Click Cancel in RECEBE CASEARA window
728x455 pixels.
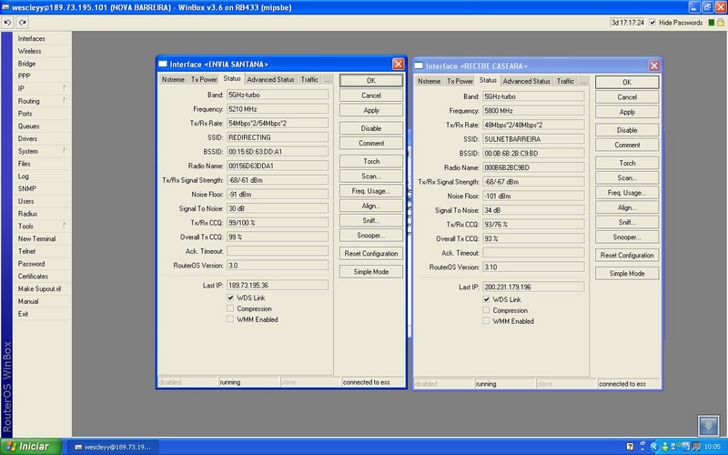pyautogui.click(x=627, y=97)
